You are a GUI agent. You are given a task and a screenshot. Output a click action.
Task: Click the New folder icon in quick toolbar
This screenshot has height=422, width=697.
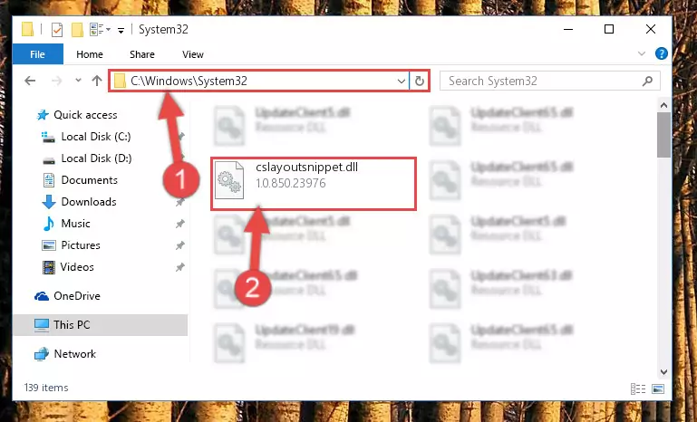(x=77, y=30)
